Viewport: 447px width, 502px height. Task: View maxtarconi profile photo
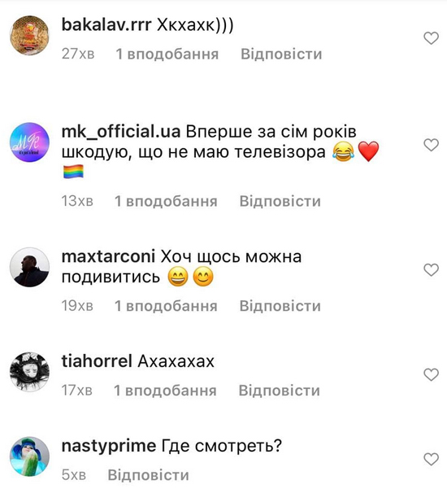coord(29,267)
